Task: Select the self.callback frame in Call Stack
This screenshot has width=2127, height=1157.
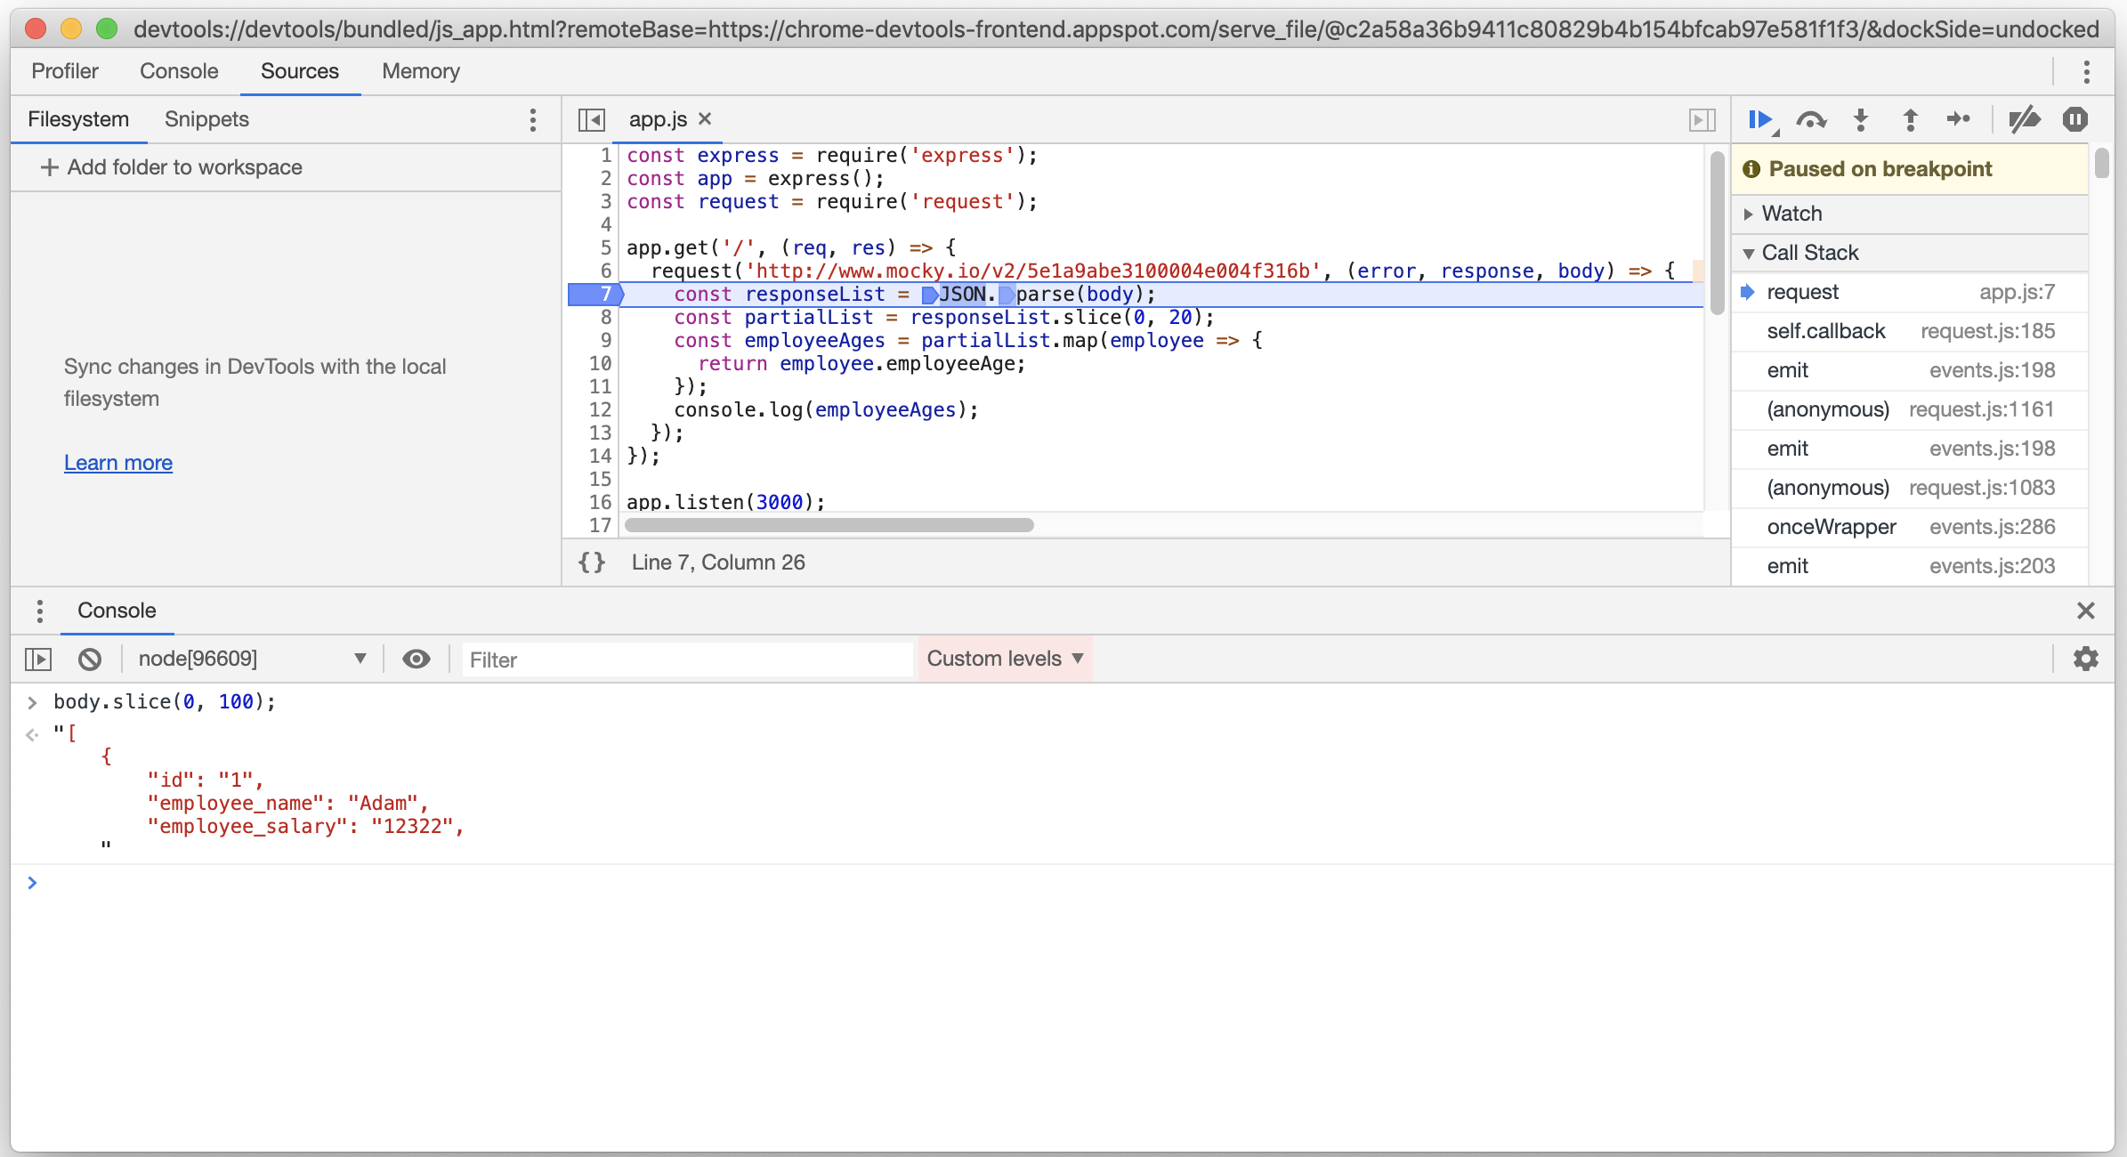Action: click(x=1826, y=331)
